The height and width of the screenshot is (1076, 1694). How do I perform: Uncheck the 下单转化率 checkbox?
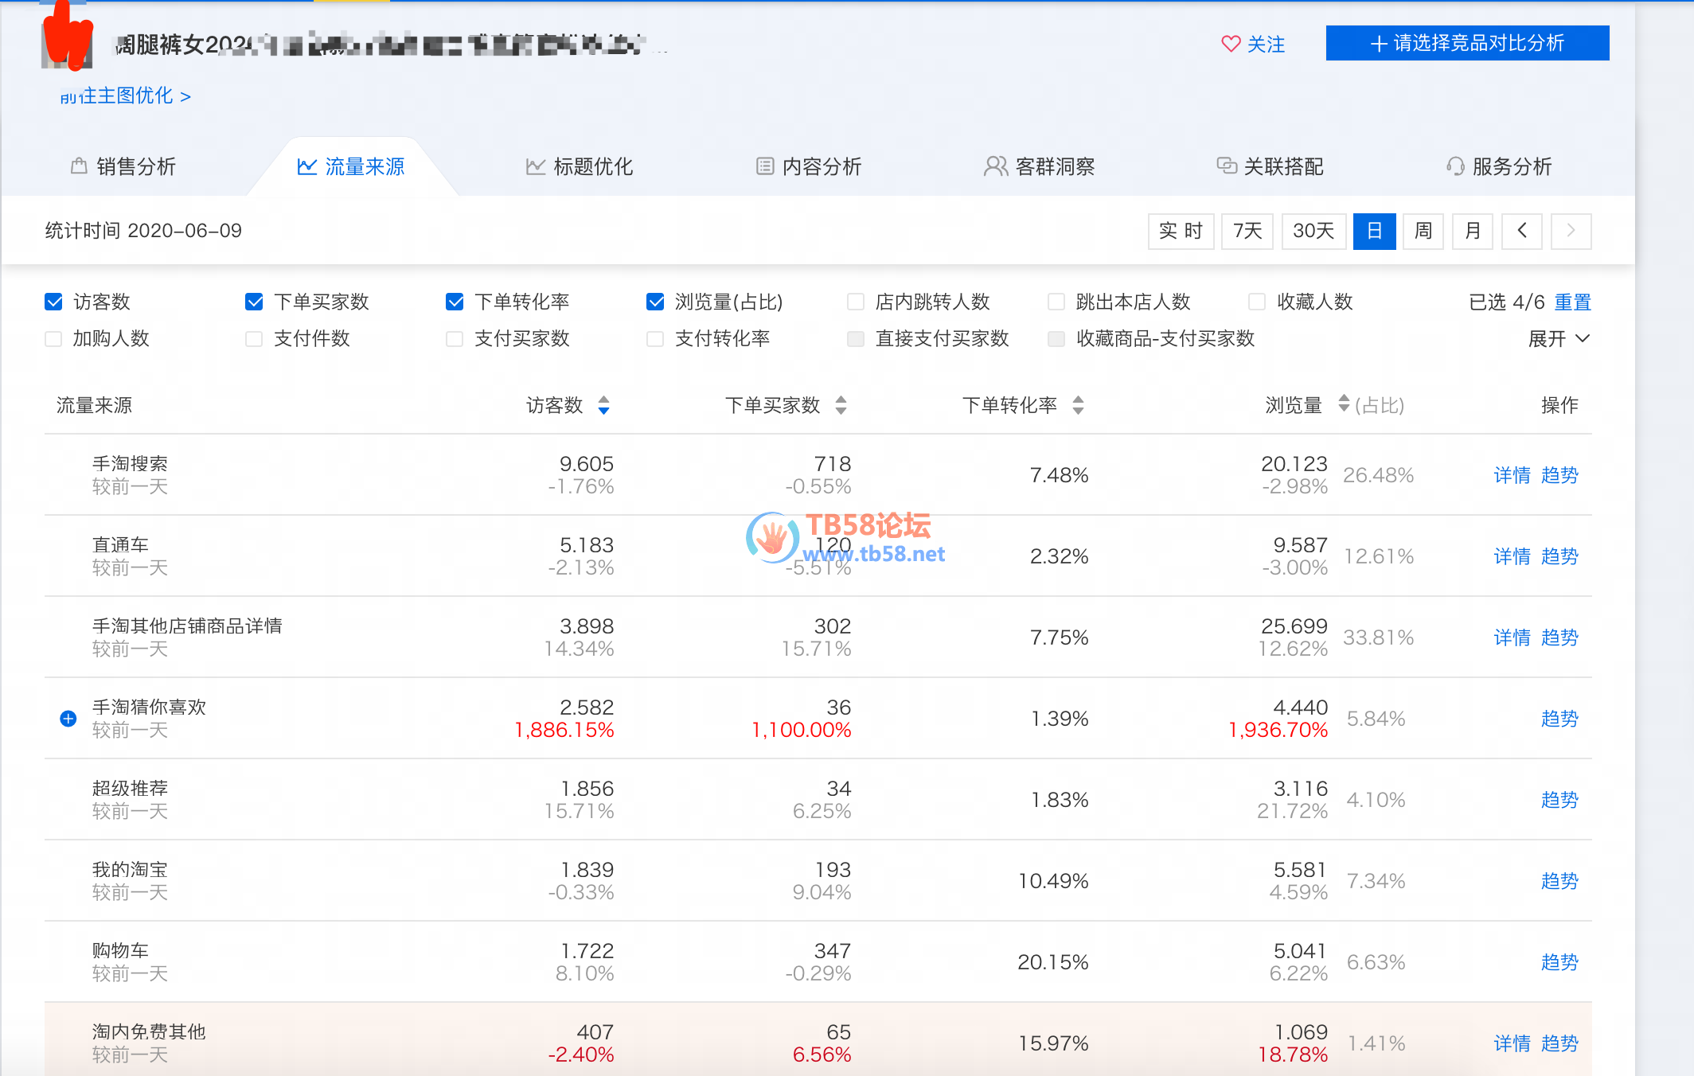455,302
